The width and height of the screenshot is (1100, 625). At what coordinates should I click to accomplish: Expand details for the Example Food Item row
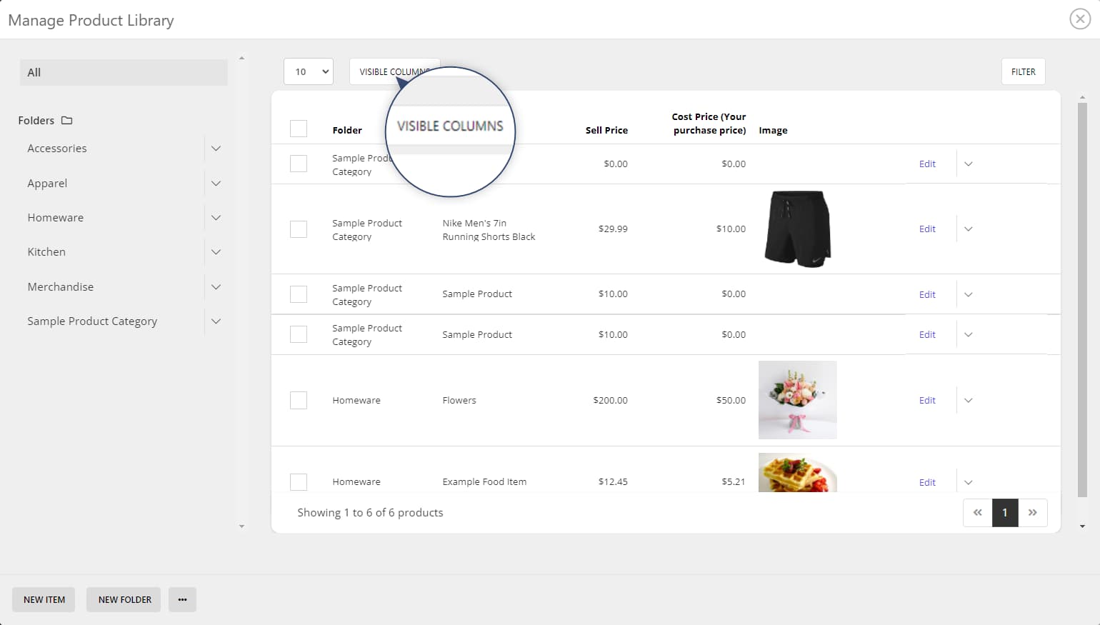tap(969, 481)
